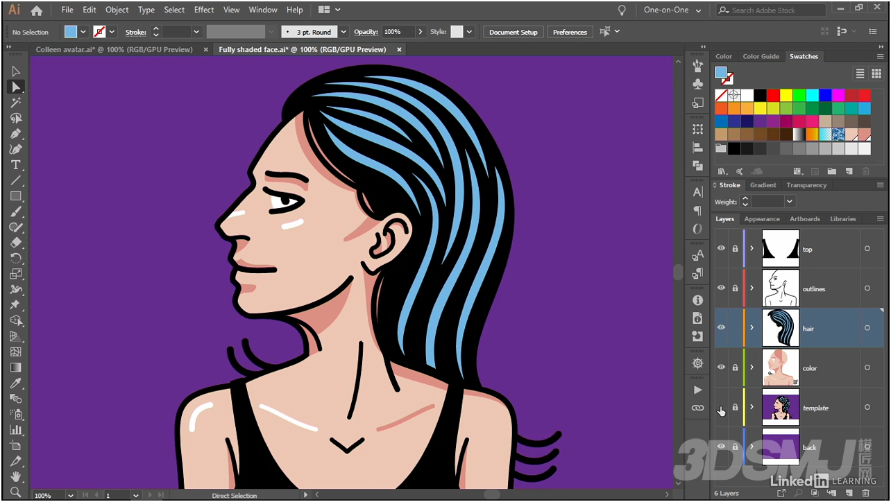This screenshot has height=502, width=891.
Task: Select the Hand tool
Action: 15,477
